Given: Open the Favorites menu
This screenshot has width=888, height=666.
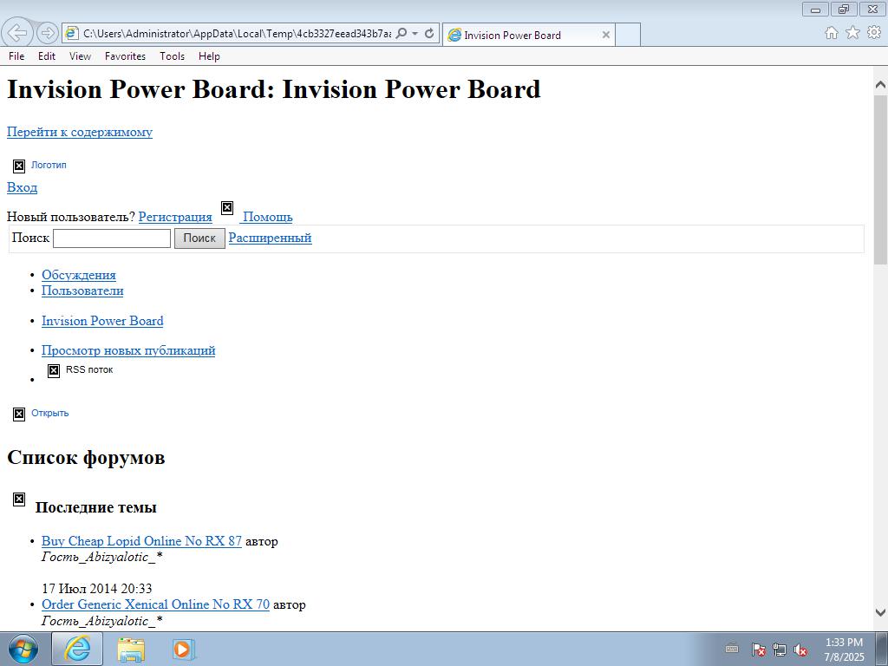Looking at the screenshot, I should click(125, 56).
